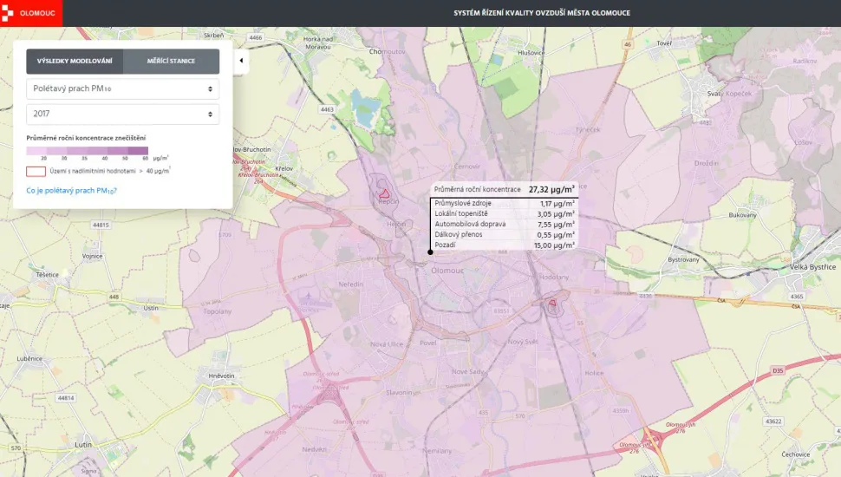
Task: Click the red outline limit-exceeded legend box
Action: click(x=36, y=171)
